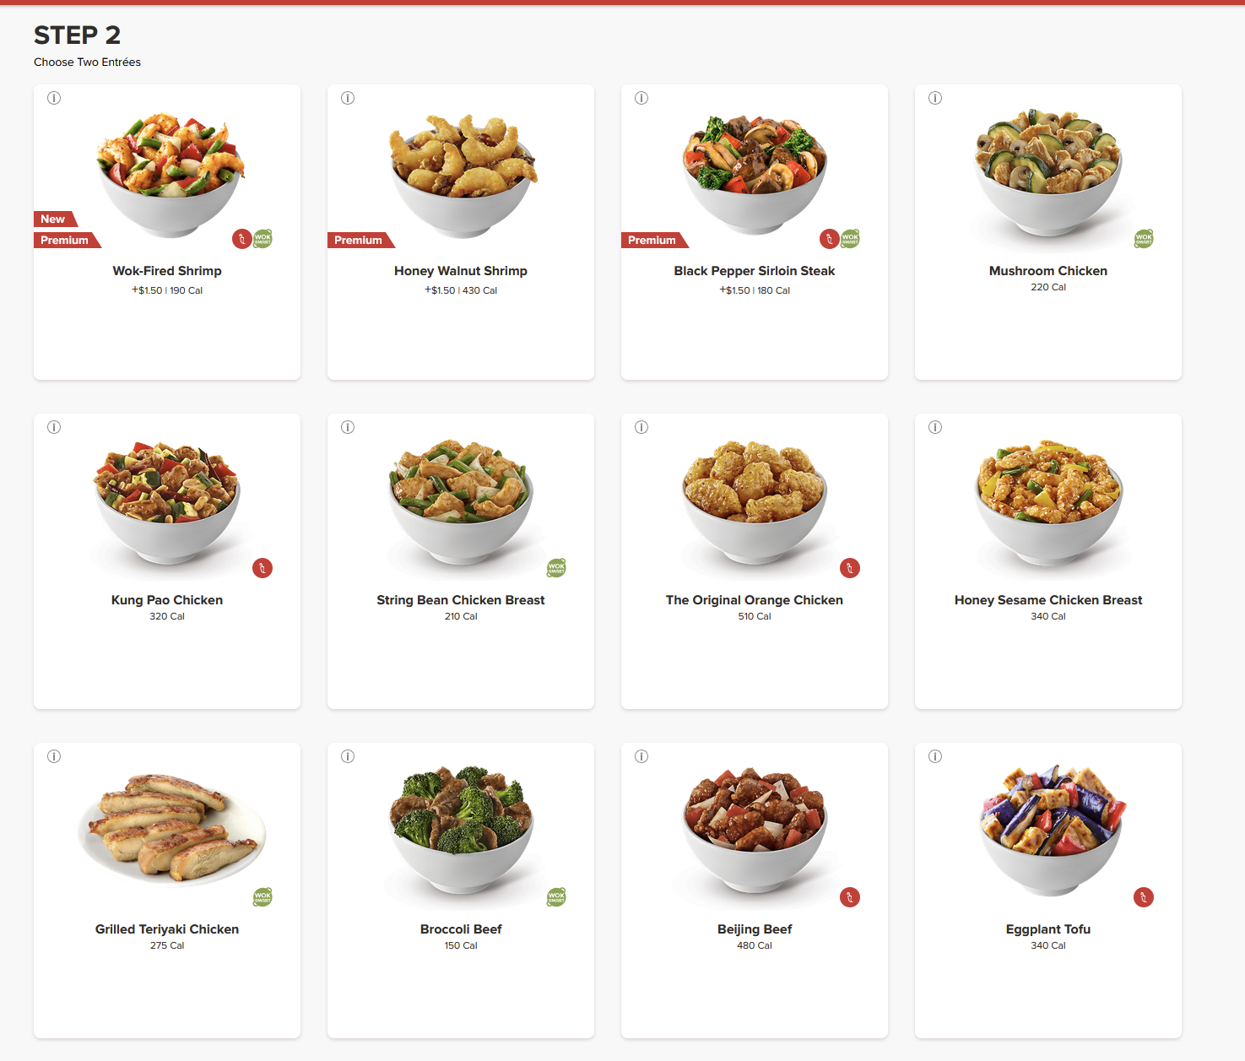Select the Broccoli Beef bowl image

461,831
